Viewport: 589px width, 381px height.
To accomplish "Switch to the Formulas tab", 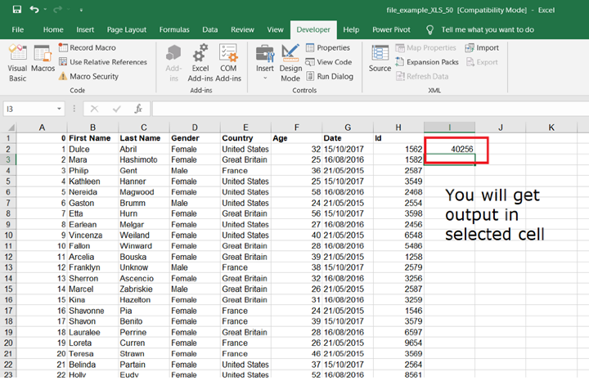I will 173,29.
